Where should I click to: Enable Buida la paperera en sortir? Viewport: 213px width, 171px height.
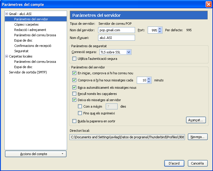pos(74,121)
